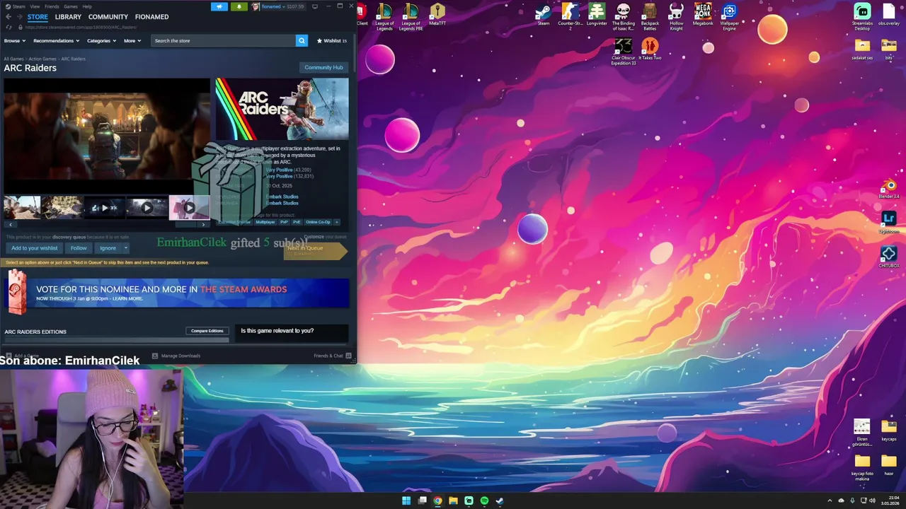Screen dimensions: 906x509
Task: Click Add to your wishlist button
Action: 35,248
